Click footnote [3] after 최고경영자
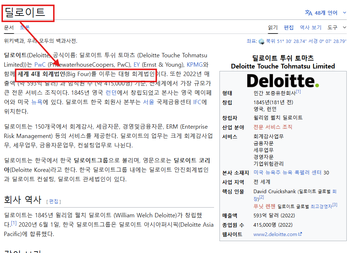Viewport: 350px width, 253px height. point(334,205)
